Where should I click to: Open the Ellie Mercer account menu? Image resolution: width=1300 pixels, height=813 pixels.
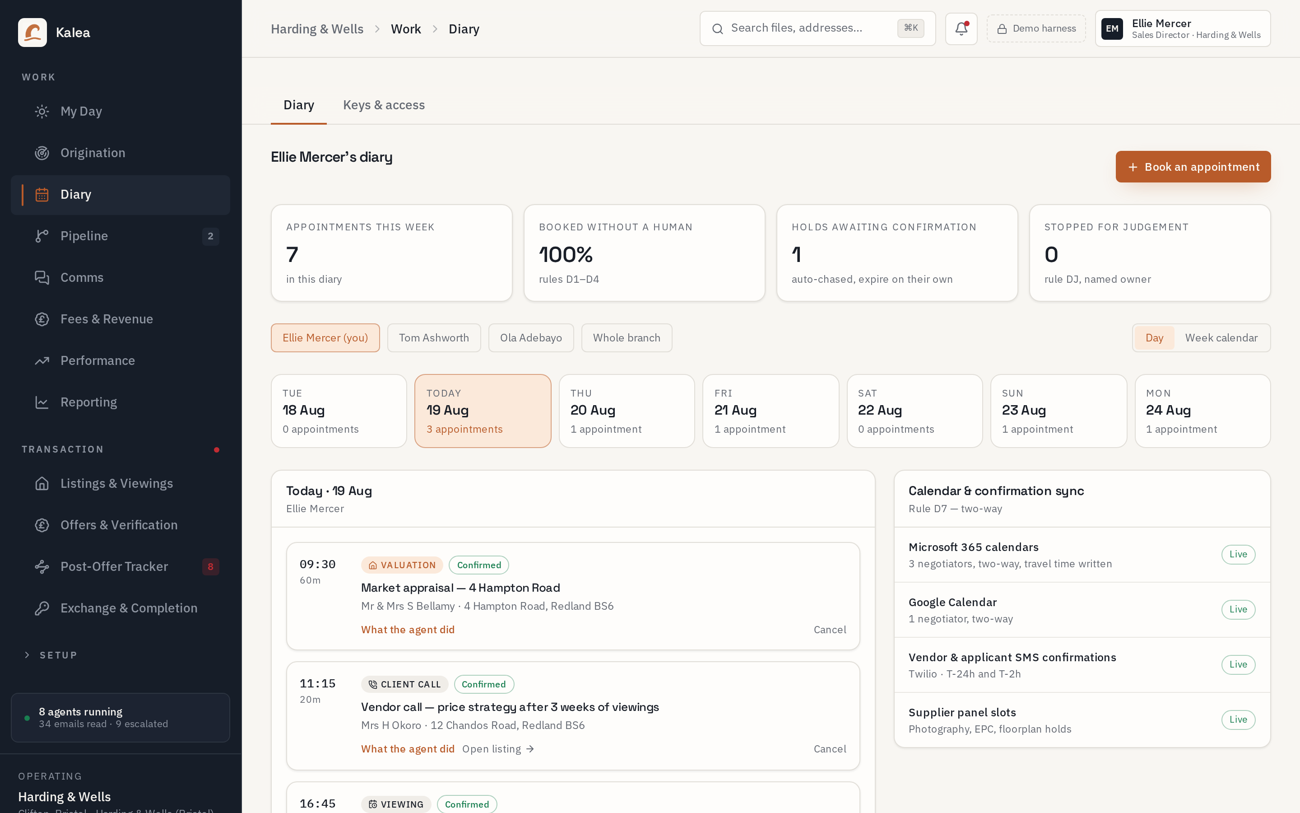point(1182,28)
